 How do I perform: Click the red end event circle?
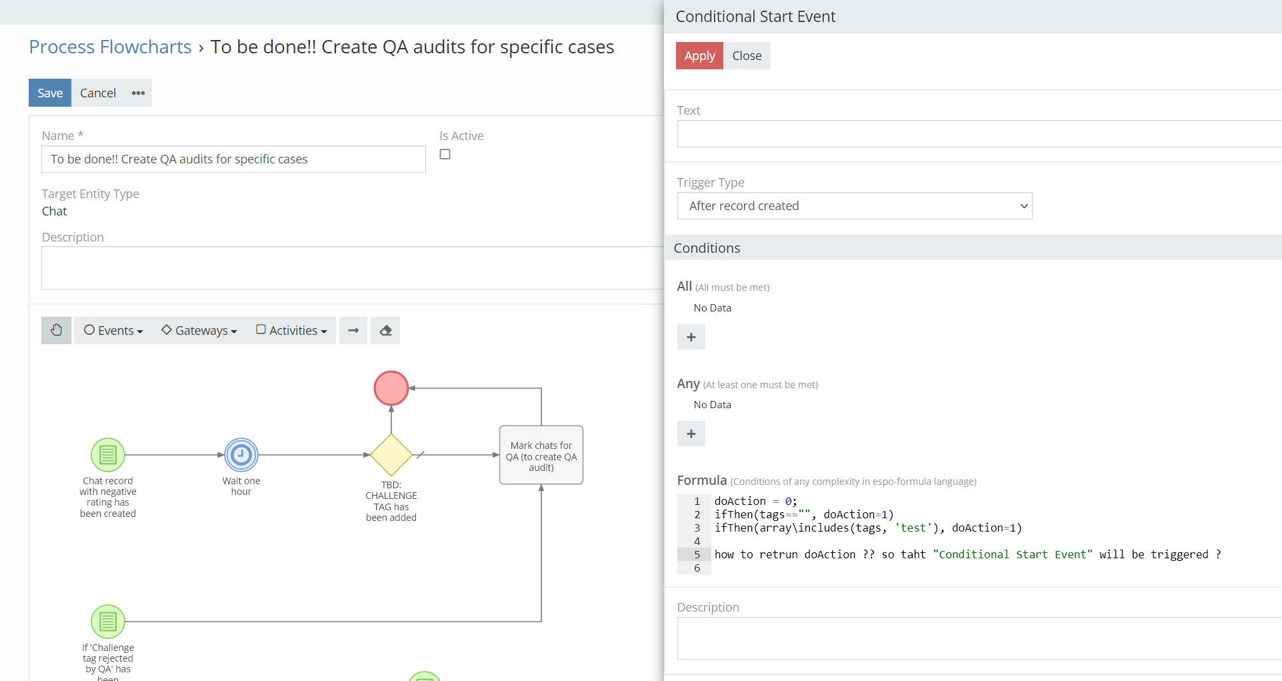(391, 388)
